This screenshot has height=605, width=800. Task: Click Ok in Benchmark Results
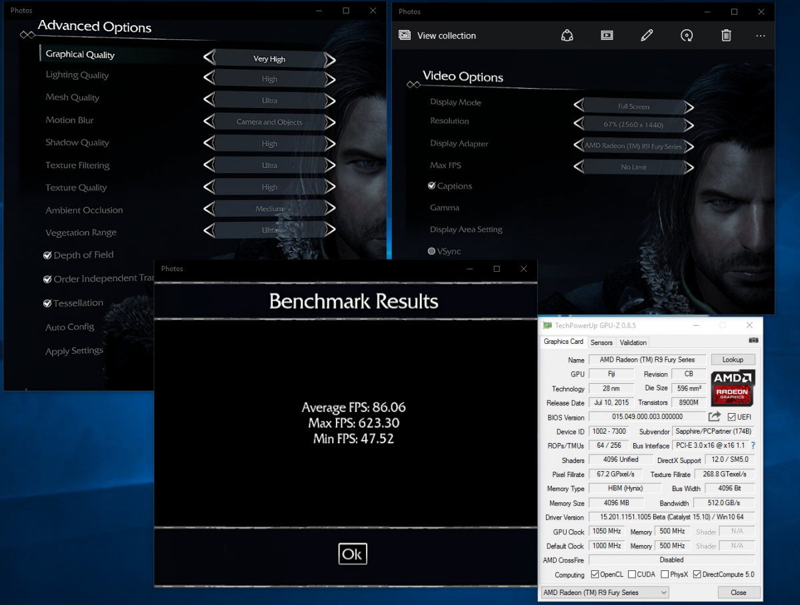(353, 554)
